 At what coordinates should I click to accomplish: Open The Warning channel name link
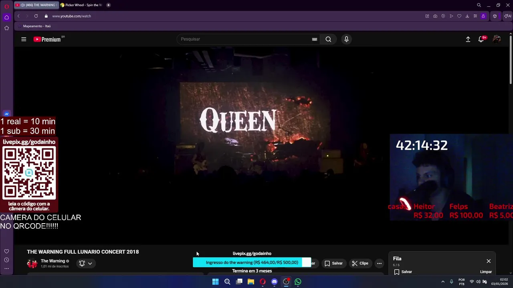point(53,261)
